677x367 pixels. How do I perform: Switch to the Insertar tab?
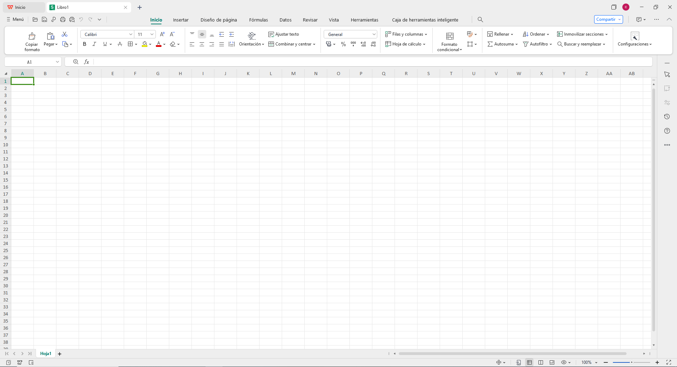pos(181,20)
